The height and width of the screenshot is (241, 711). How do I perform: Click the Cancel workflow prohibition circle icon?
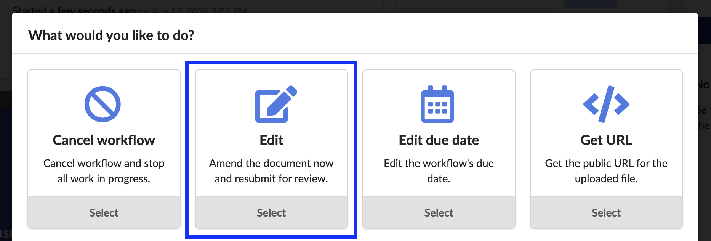coord(102,104)
